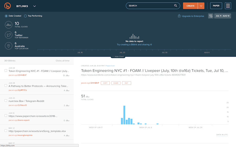This screenshot has width=236, height=147.
Task: Click the 4 clicks icon on Pathway row
Action: tap(67, 91)
